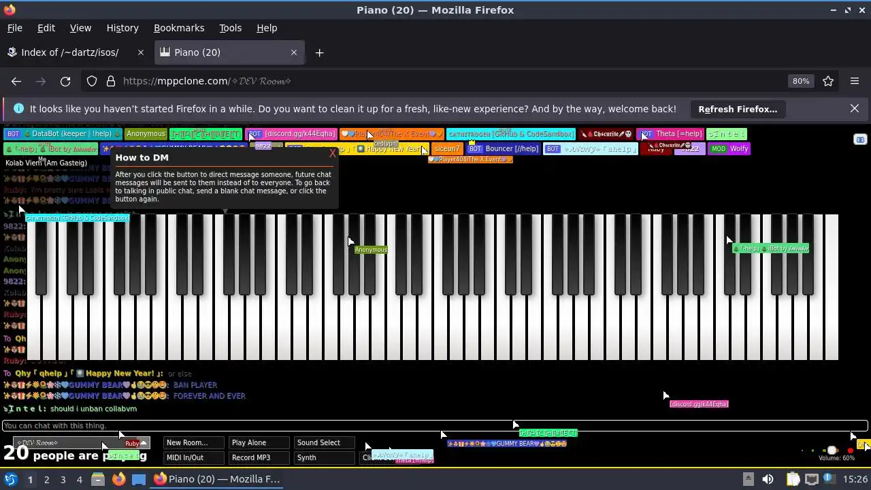Click the show desktop taskbar icon
Screen dimensions: 871x490
139,479
